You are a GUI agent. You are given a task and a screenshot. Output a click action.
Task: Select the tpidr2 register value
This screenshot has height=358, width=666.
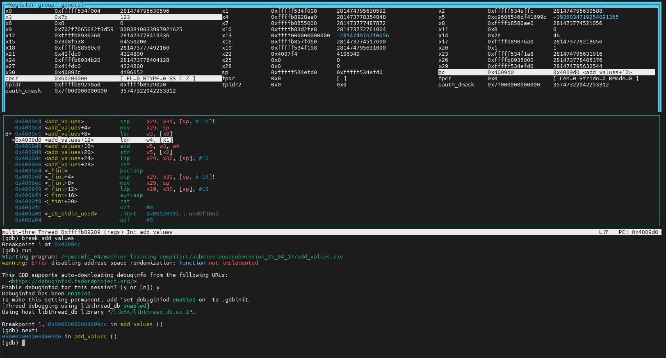tap(276, 85)
